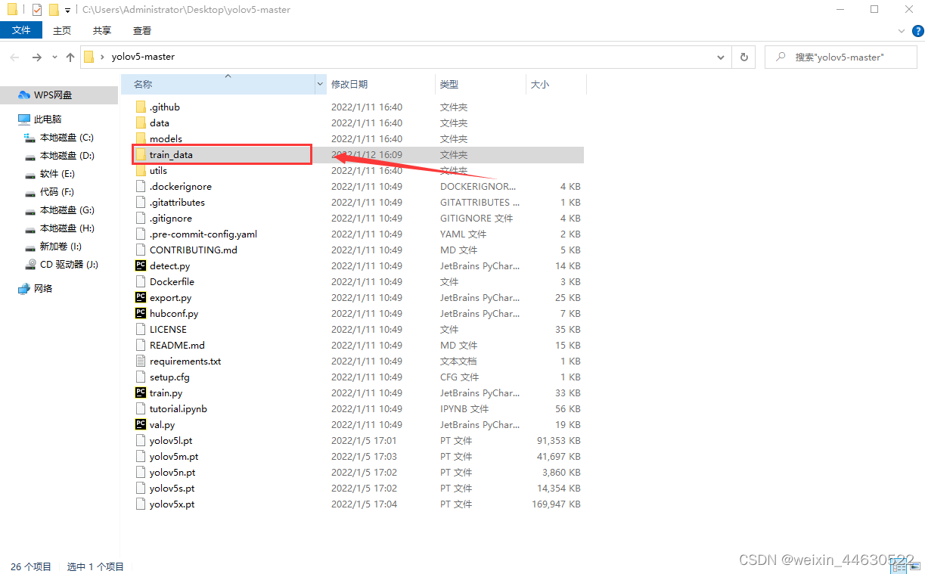Open the 文件 menu
This screenshot has height=574, width=925.
21,30
